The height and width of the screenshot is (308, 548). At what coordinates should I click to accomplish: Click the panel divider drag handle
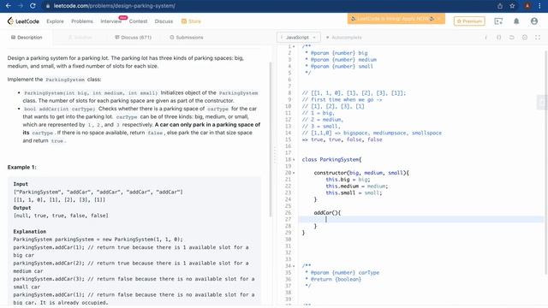[275, 156]
